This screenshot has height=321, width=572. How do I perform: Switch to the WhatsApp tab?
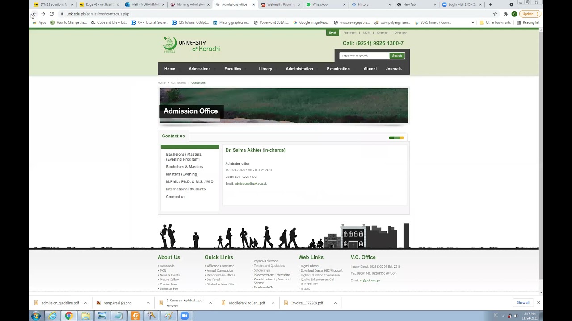(320, 4)
